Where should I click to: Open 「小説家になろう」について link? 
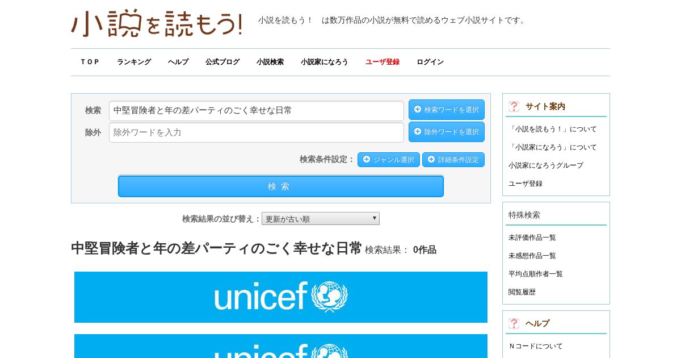pyautogui.click(x=553, y=147)
